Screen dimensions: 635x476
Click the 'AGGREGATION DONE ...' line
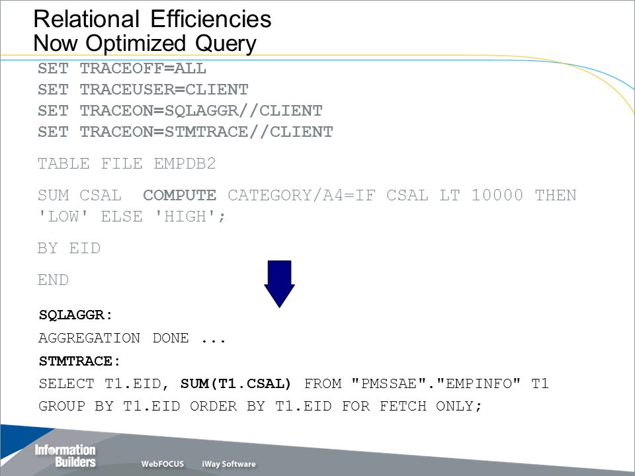[x=132, y=338]
